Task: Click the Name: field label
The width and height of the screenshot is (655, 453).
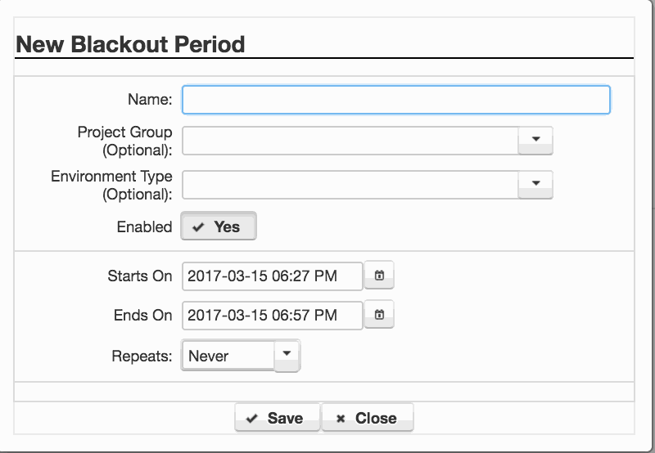Action: (x=150, y=100)
